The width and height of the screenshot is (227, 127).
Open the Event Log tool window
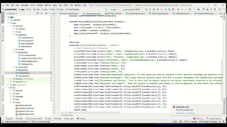point(198,119)
